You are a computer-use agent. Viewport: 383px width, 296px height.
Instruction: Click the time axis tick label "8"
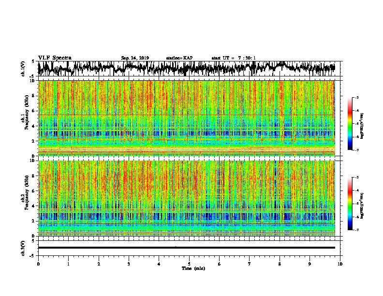pos(280,264)
